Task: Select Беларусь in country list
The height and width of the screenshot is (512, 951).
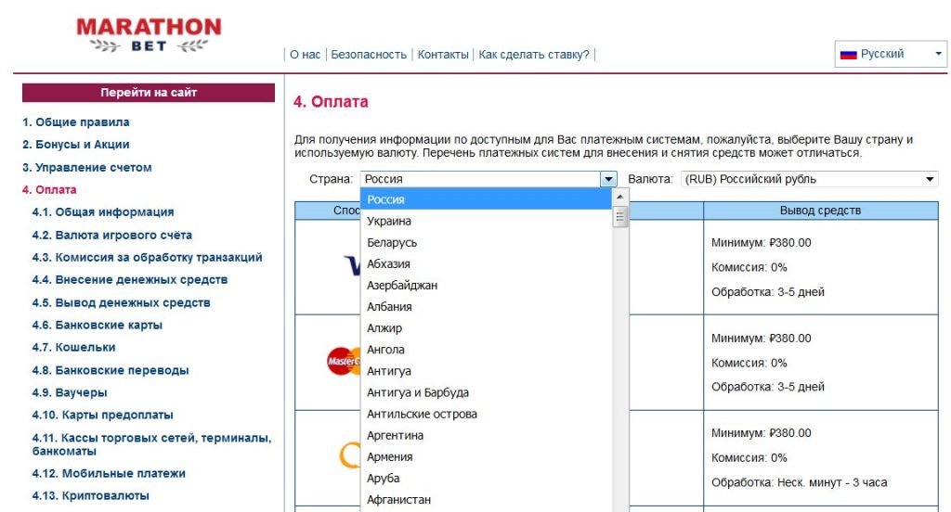Action: tap(486, 242)
